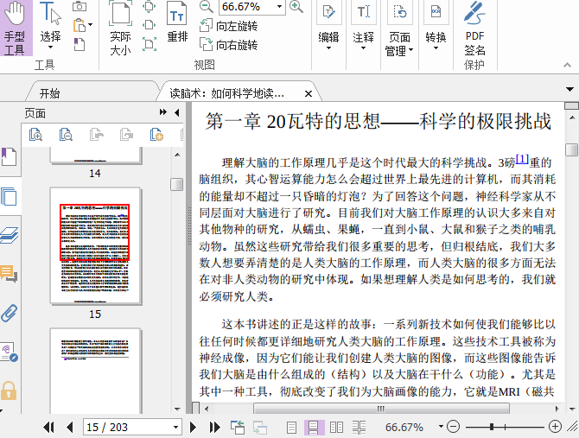The width and height of the screenshot is (579, 438).
Task: Click the minus zoom-out button in status bar
Action: (453, 427)
